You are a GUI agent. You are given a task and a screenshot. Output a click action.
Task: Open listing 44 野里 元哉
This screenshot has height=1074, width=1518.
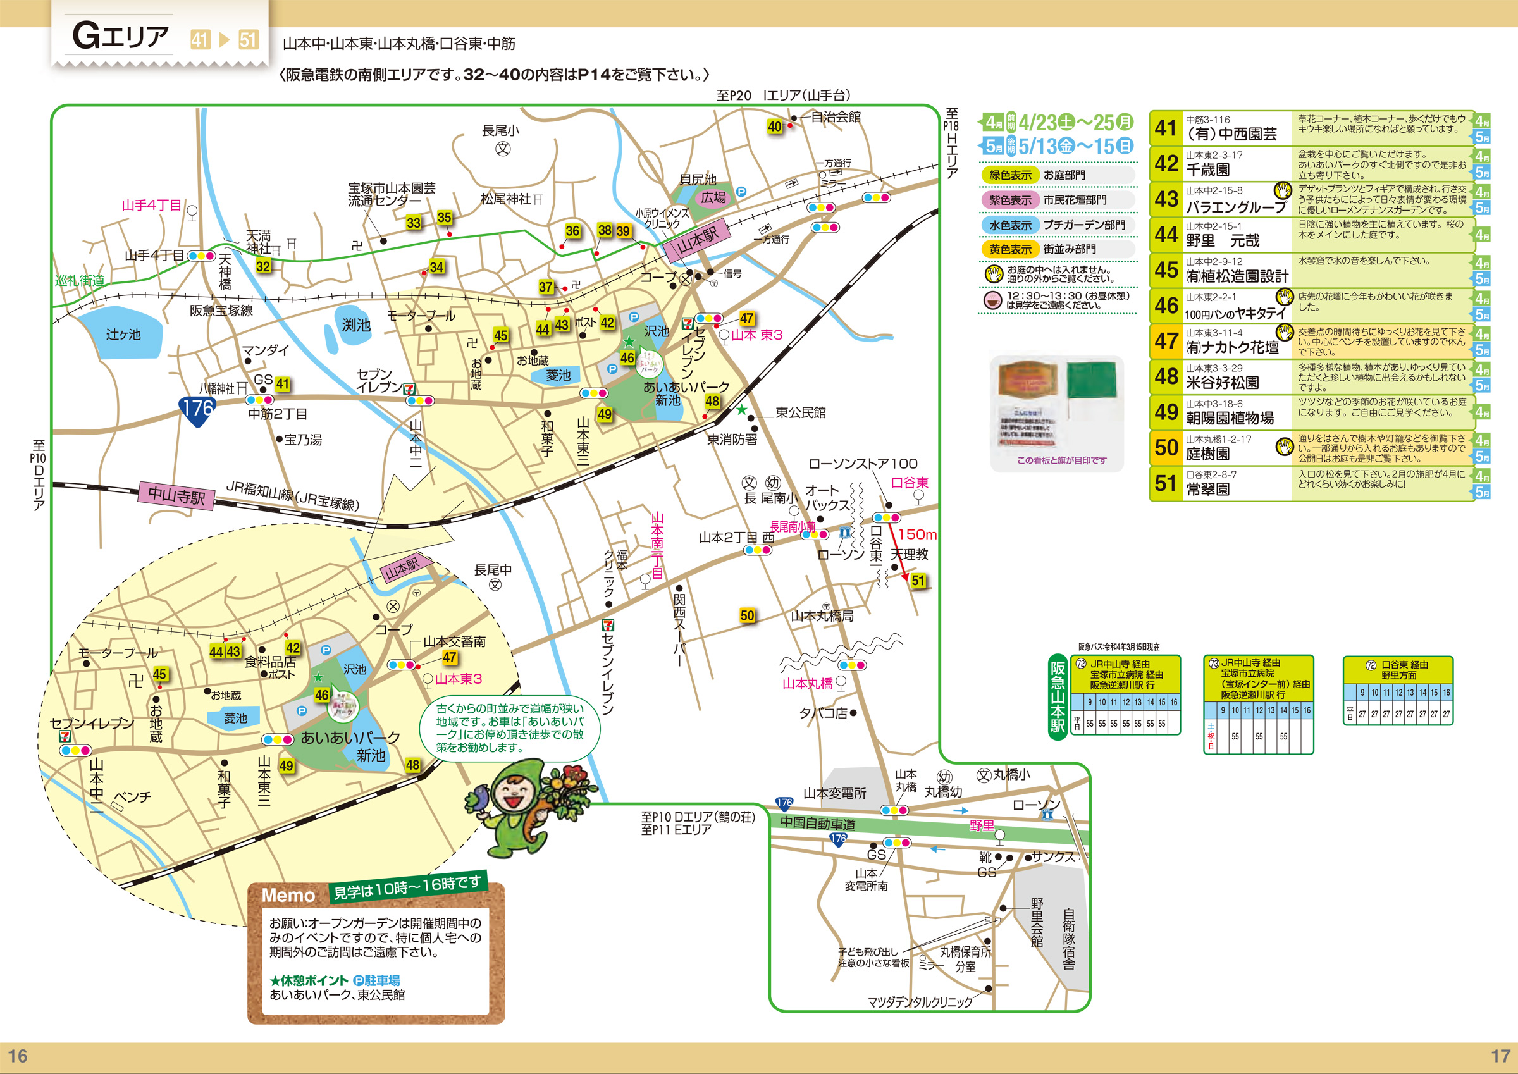[x=1312, y=235]
